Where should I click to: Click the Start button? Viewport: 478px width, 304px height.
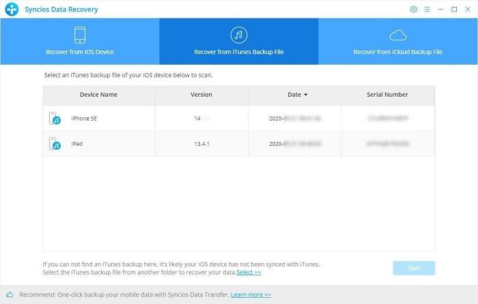414,268
